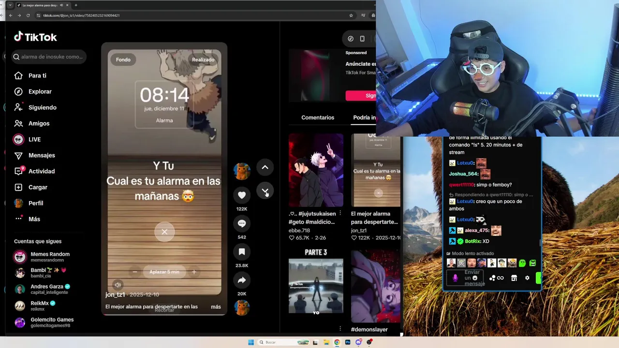Select the green ghost emote in chat
Screen dimensions: 619x348
[x=522, y=263]
